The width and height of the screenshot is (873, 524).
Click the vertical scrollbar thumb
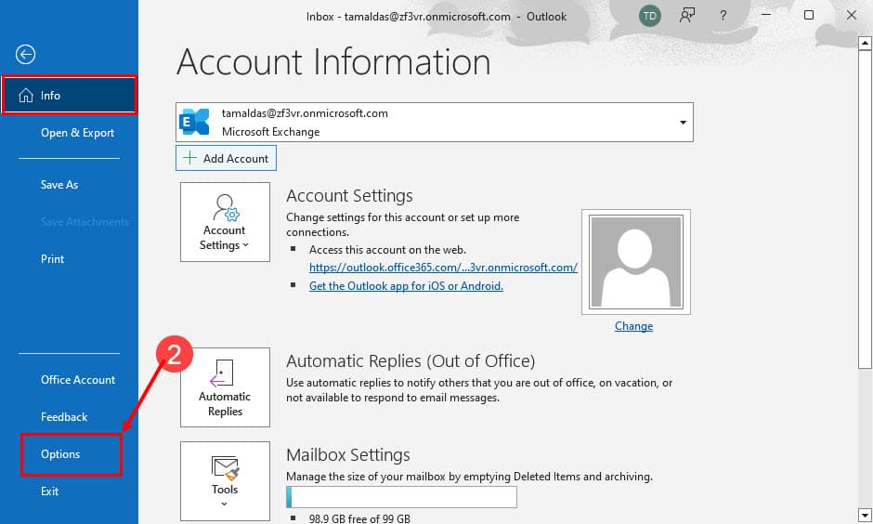(865, 209)
